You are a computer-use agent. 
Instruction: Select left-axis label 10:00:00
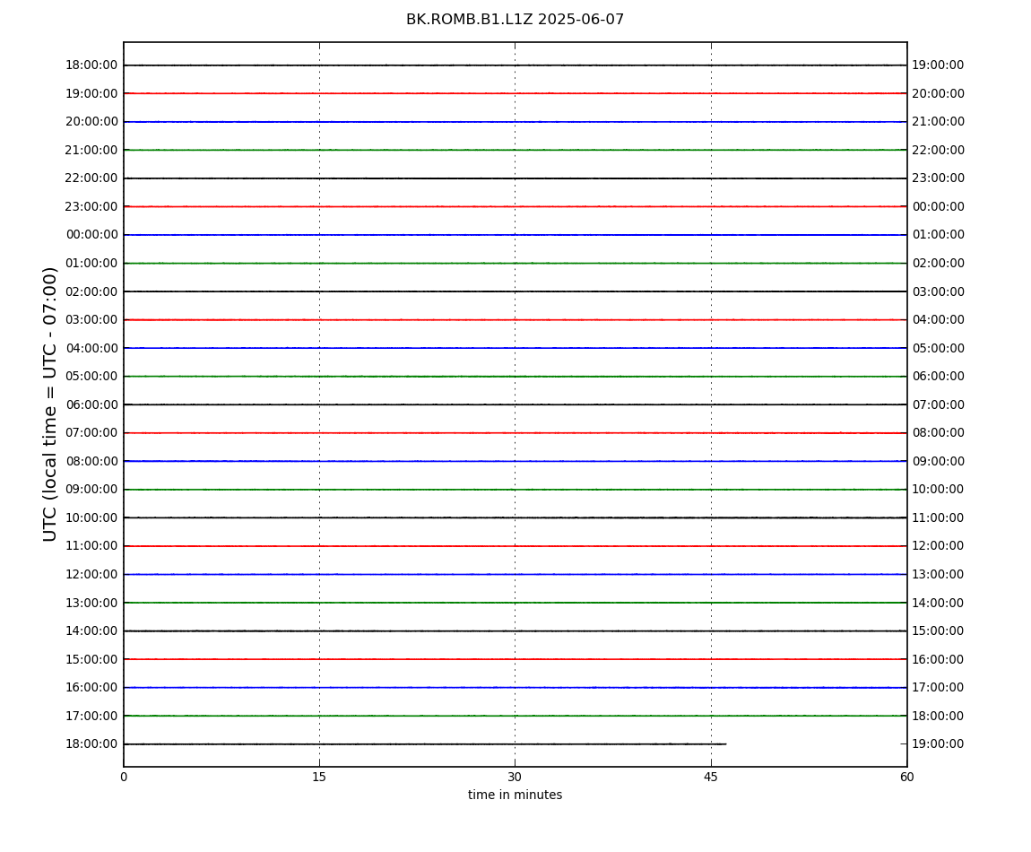coord(91,517)
